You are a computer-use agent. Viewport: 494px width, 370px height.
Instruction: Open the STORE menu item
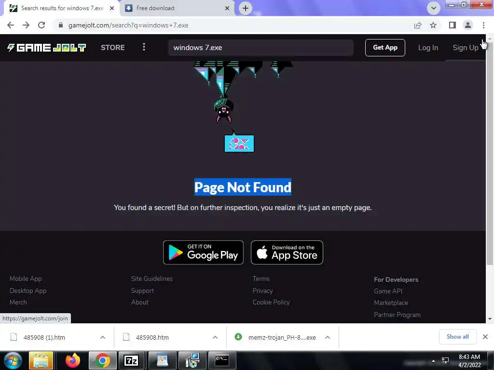tap(113, 48)
